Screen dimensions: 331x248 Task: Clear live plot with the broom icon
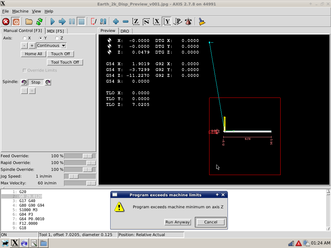pos(202,22)
